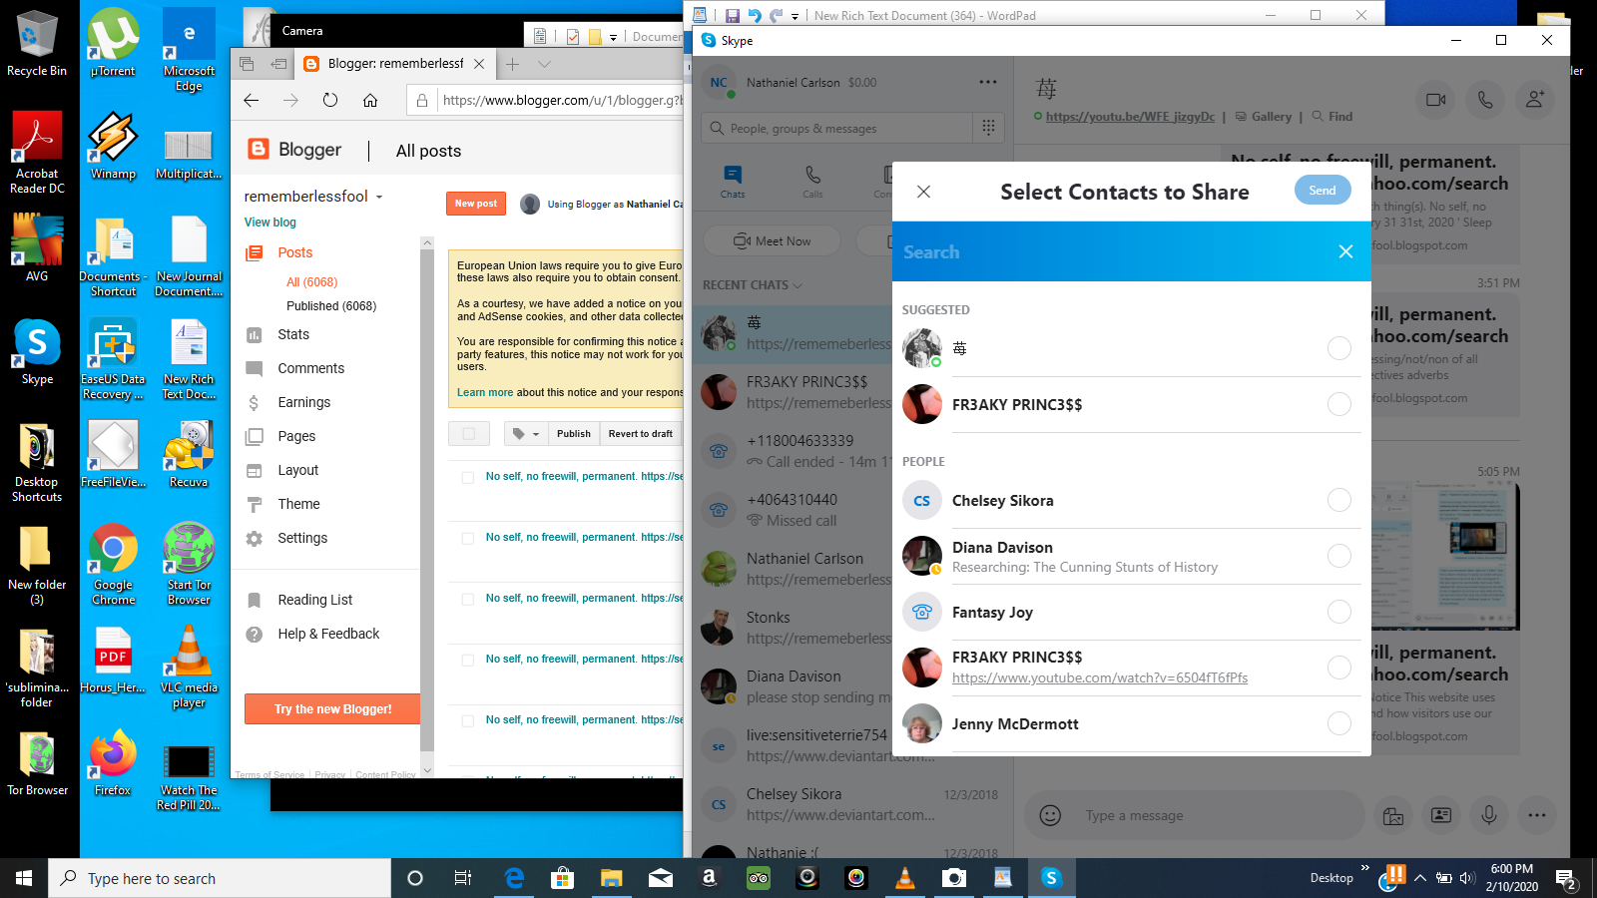Open the Edge tab list chevron
The image size is (1597, 898).
(x=544, y=64)
